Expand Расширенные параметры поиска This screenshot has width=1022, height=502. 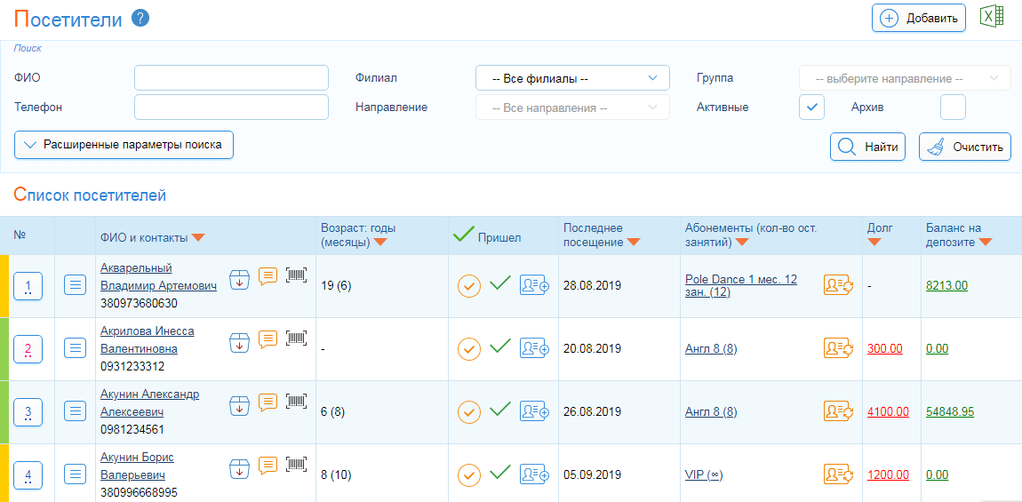coord(124,145)
